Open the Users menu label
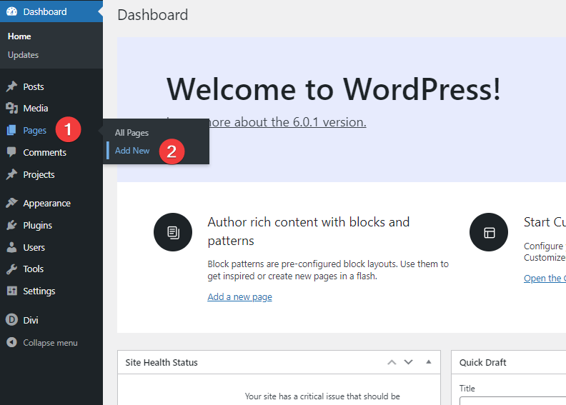Image resolution: width=566 pixels, height=405 pixels. click(x=34, y=247)
